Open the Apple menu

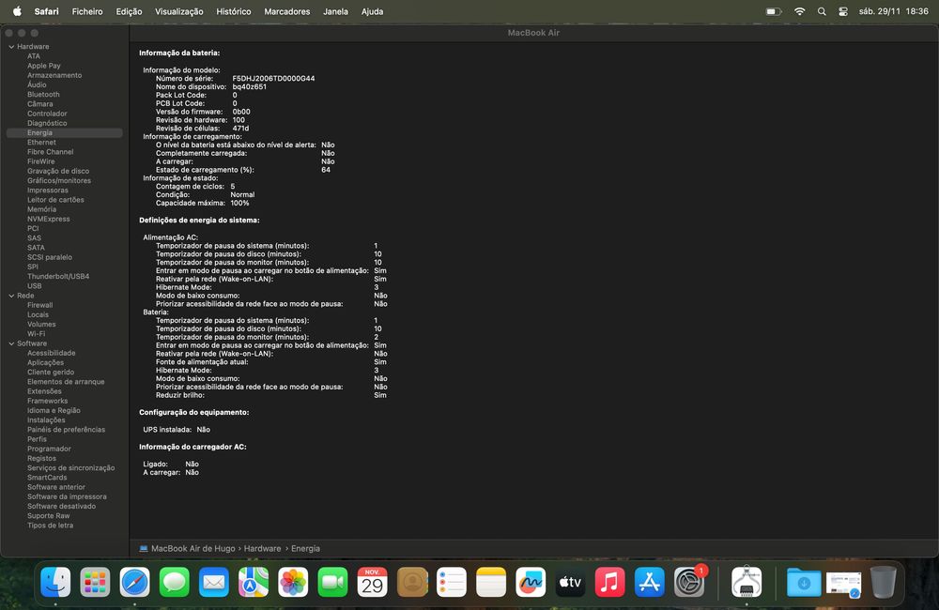click(x=17, y=11)
